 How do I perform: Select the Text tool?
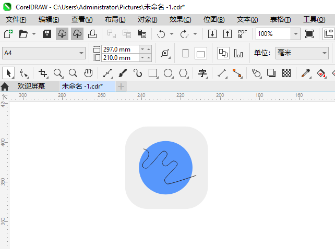click(203, 73)
